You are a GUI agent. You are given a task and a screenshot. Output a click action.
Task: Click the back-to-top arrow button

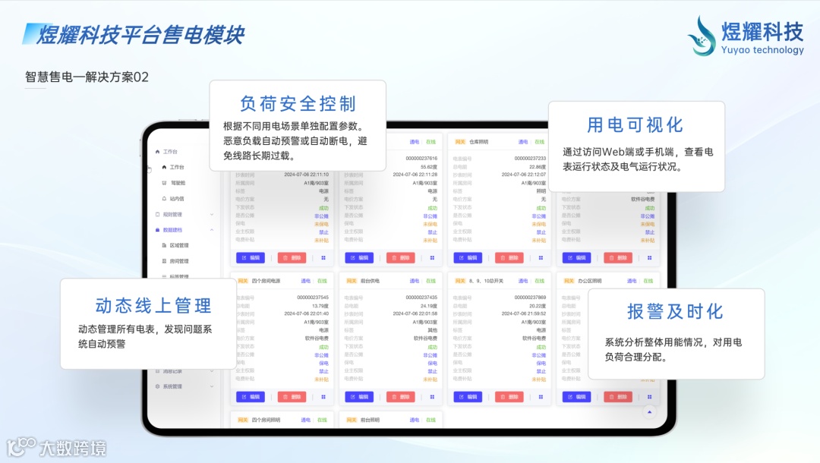(x=649, y=412)
